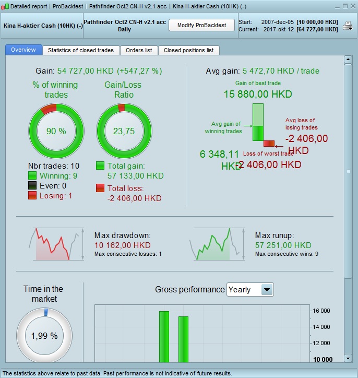Click the scrollbar up arrow
The width and height of the screenshot is (358, 378).
click(x=348, y=60)
